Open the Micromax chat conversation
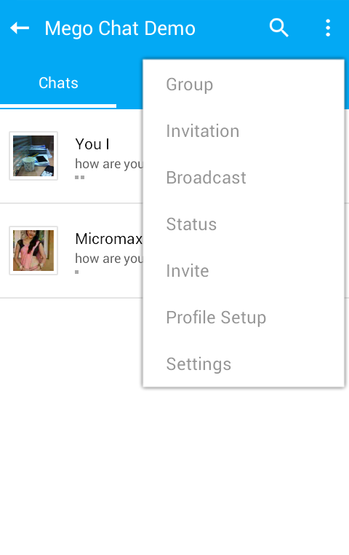The width and height of the screenshot is (349, 555). [x=72, y=251]
